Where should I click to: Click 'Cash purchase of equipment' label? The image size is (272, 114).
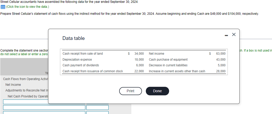click(x=168, y=60)
